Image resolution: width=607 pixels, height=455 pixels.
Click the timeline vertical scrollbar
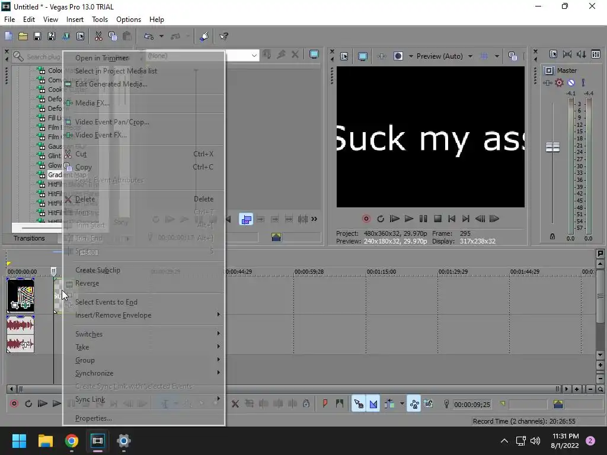[600, 297]
